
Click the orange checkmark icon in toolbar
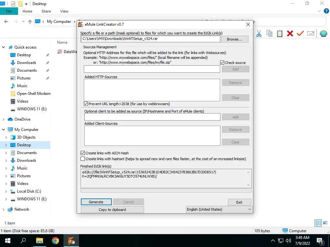(x=300, y=33)
